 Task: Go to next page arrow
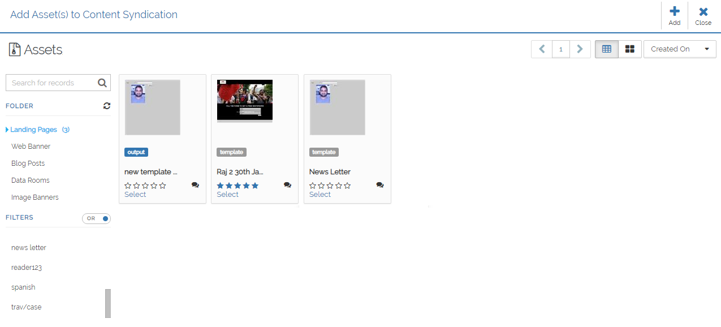coord(580,49)
